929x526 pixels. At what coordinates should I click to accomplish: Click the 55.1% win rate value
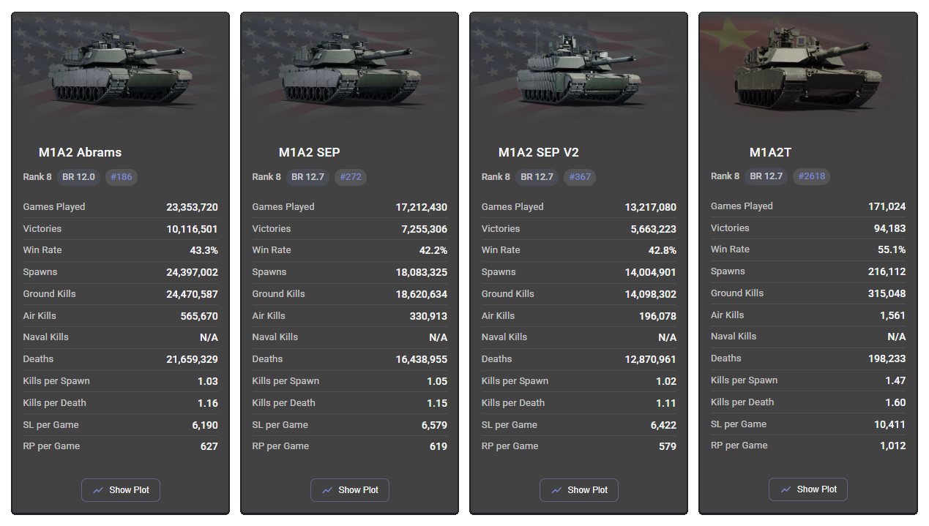(x=890, y=249)
